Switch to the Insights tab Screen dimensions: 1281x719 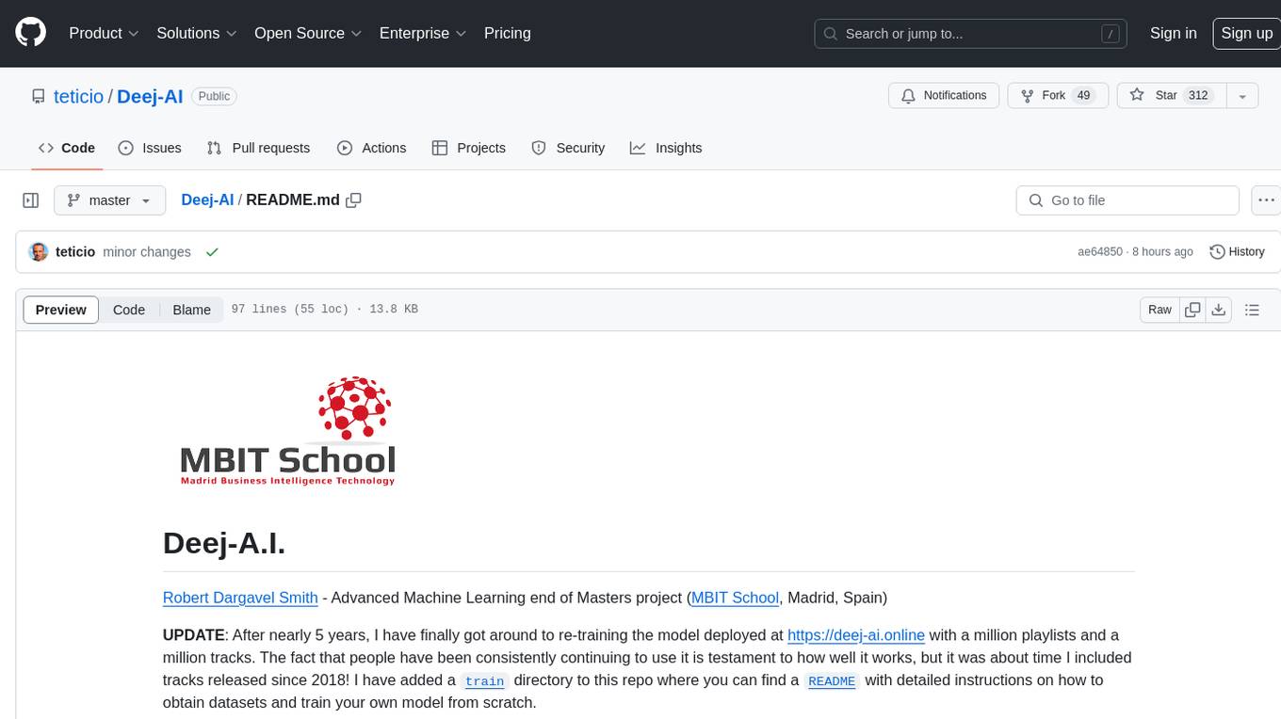[x=666, y=148]
